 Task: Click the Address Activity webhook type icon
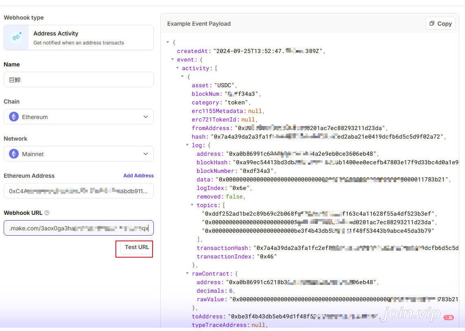click(16, 38)
